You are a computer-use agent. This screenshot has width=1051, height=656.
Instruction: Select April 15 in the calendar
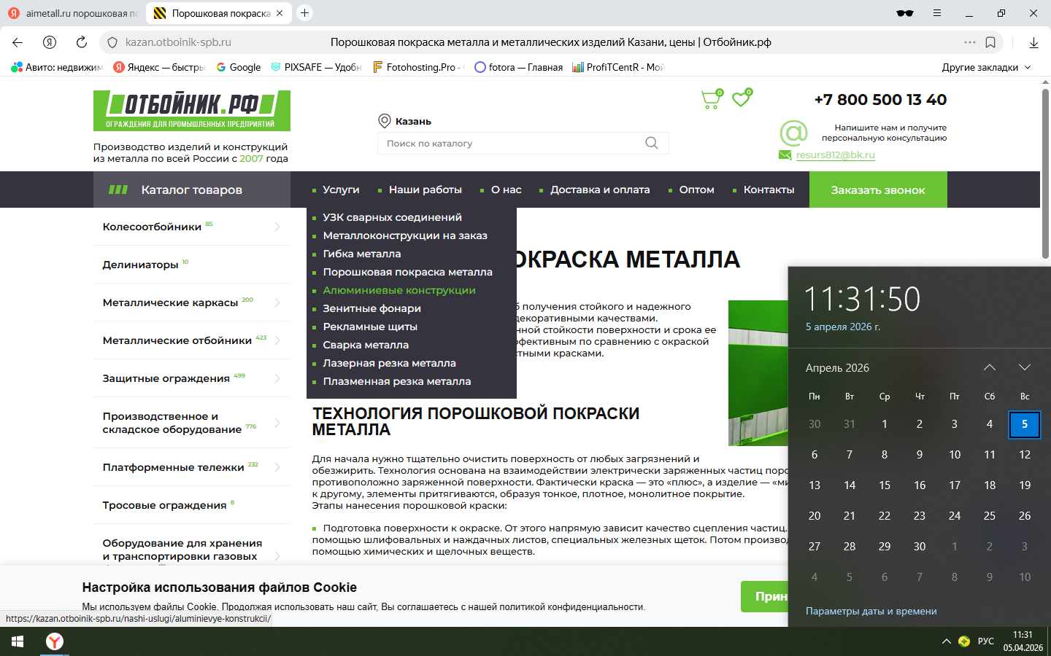pos(884,485)
